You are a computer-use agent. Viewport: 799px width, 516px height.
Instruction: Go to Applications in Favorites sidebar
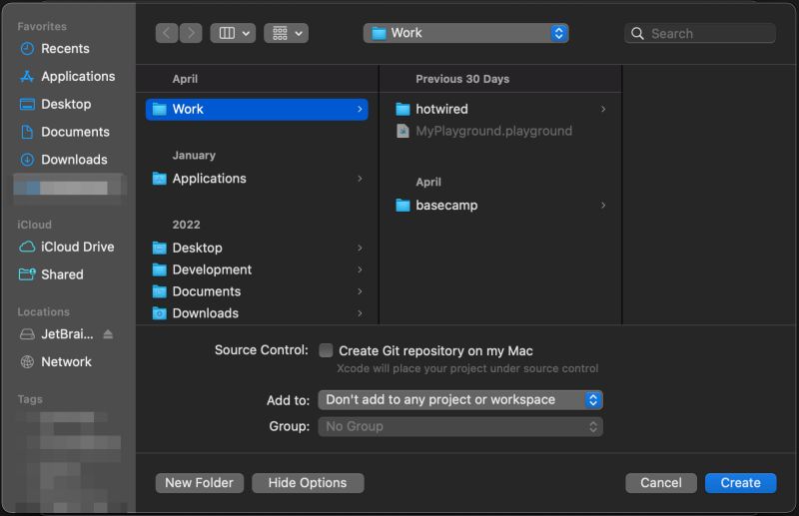tap(67, 77)
